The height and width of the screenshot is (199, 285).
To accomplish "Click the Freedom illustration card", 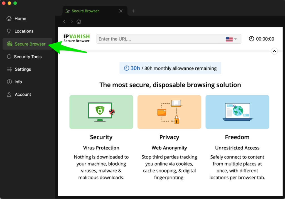I will click(x=237, y=112).
